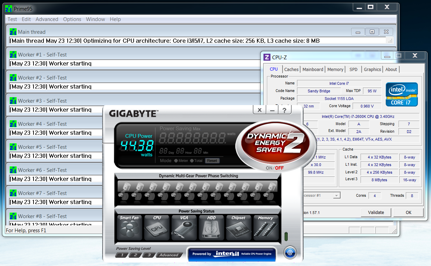Viewport: 431px width, 266px height.
Task: Open the Advanced menu in Prime95
Action: [x=47, y=19]
